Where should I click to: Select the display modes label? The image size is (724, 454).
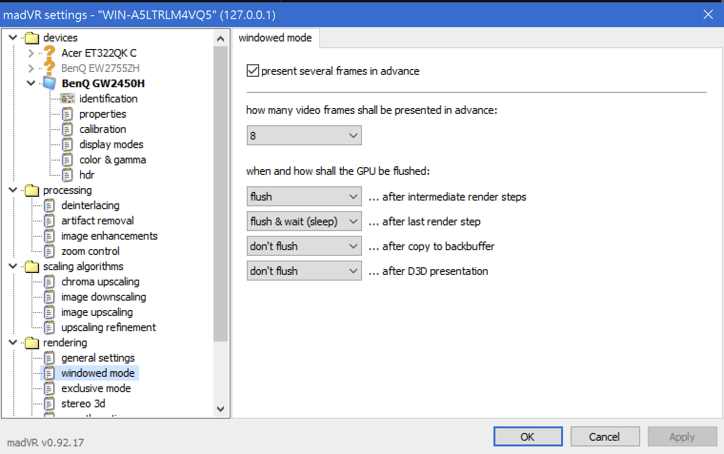[111, 144]
